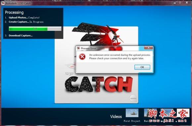Click the Autodesk round badge on splash
This screenshot has width=192, height=126.
tap(133, 98)
